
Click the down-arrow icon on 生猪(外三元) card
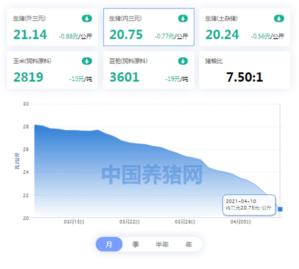pos(87,19)
